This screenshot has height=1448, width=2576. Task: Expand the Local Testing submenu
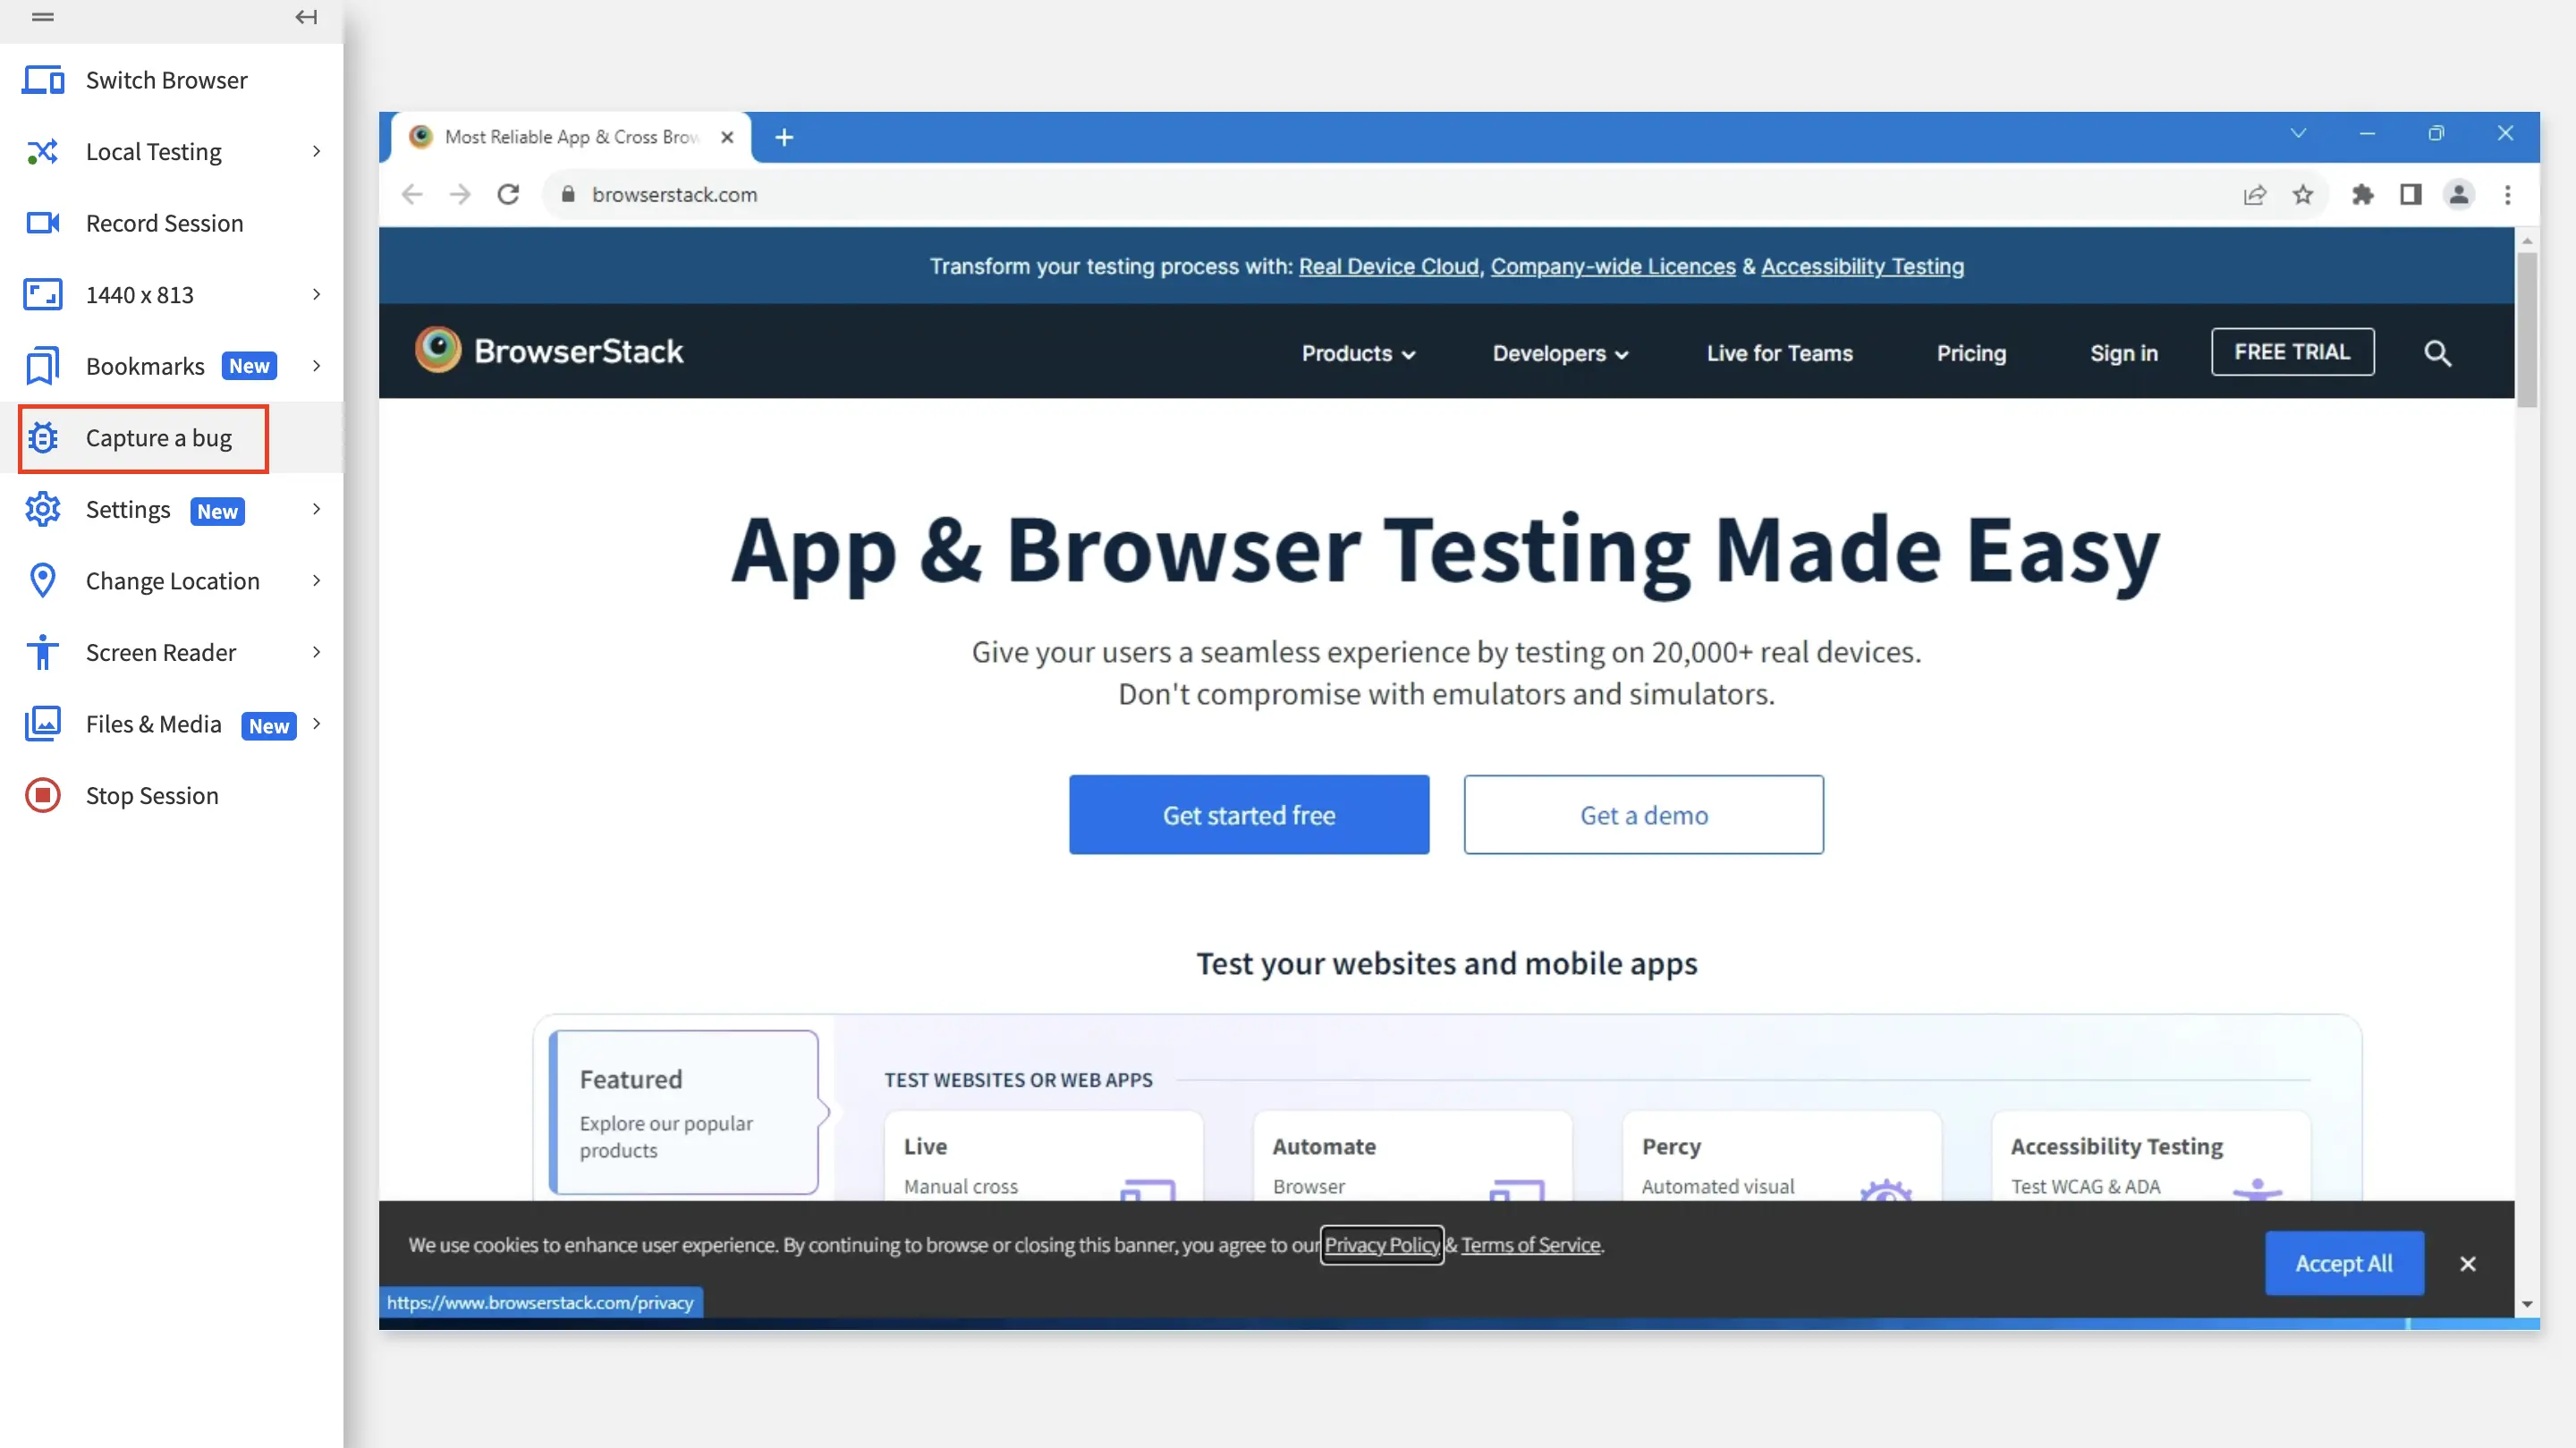coord(316,151)
